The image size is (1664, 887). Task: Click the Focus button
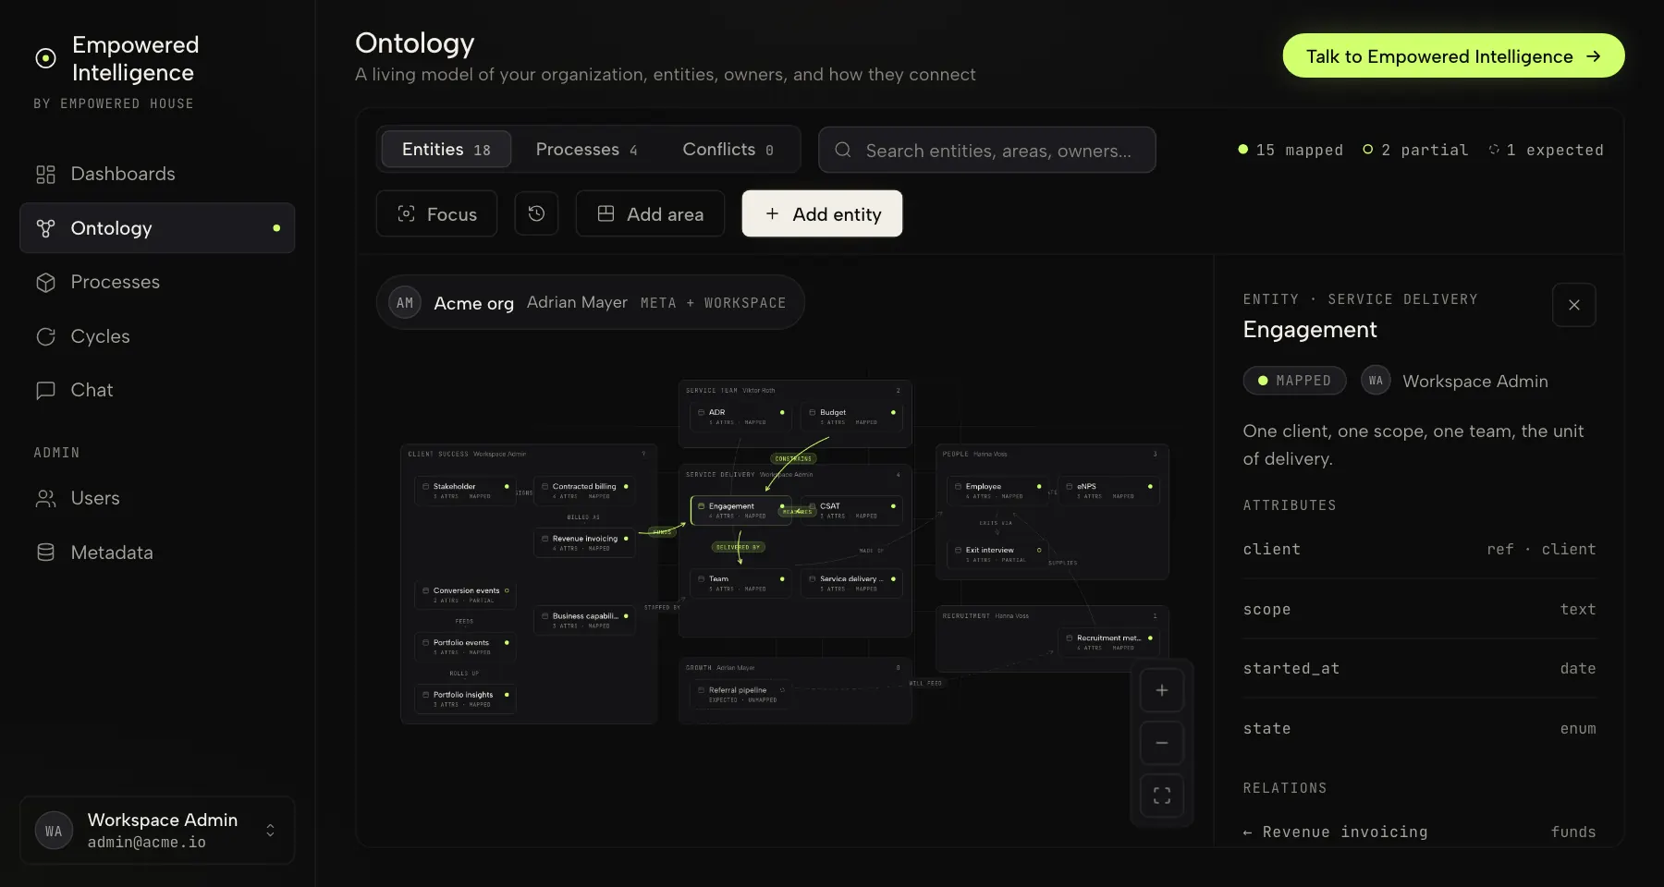tap(436, 213)
